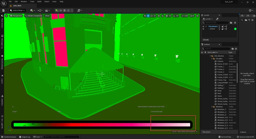Open the Select Mode dropdown
This screenshot has width=256, height=139.
[18, 10]
